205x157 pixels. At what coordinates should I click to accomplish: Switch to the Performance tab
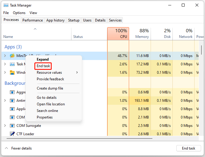(33, 20)
